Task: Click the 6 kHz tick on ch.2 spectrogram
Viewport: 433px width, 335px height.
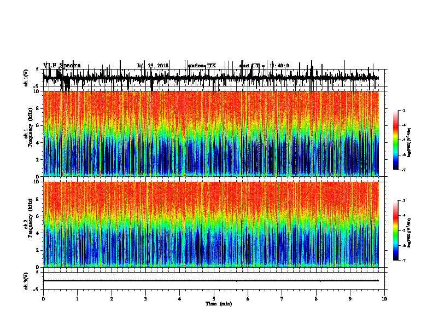Action: coord(38,216)
